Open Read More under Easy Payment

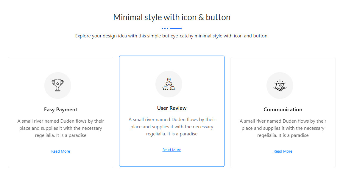[60, 151]
